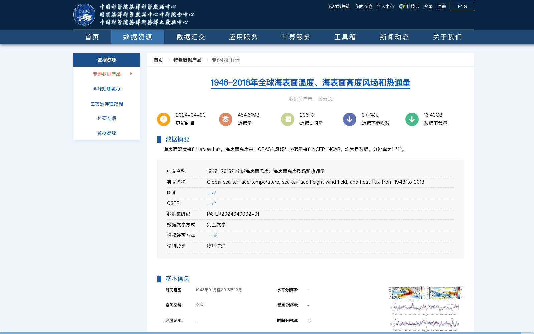Click the 基本信息 section heading
The height and width of the screenshot is (334, 534).
tap(177, 279)
